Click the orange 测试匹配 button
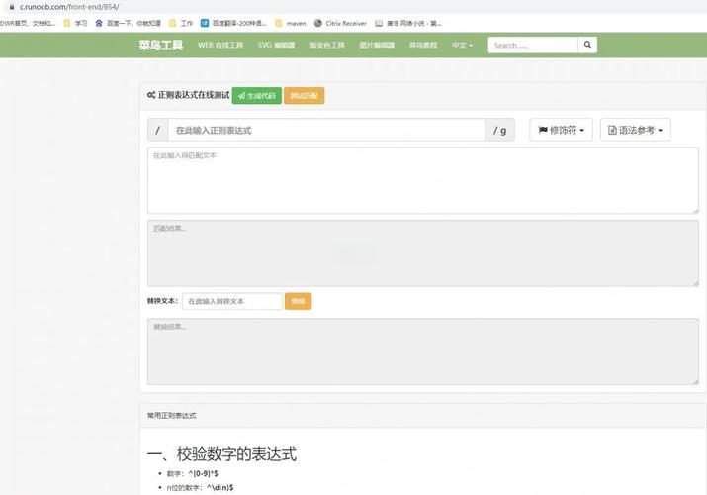707x495 pixels. click(x=304, y=96)
